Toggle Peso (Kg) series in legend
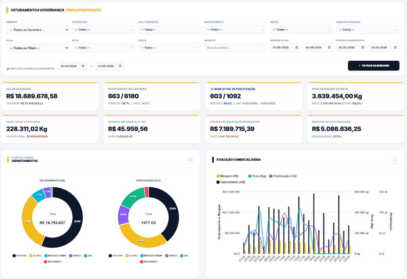Image resolution: width=407 pixels, height=279 pixels. click(257, 176)
